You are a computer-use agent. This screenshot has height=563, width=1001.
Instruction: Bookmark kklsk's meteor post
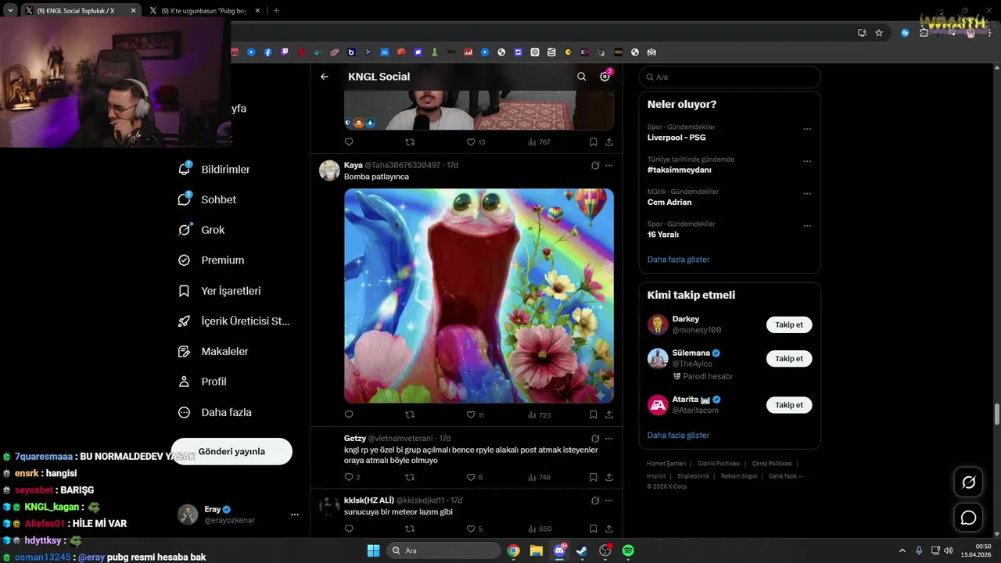click(x=594, y=529)
